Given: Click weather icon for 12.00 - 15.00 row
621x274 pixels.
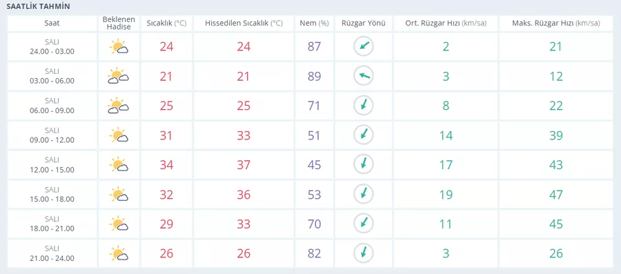Looking at the screenshot, I should coord(119,165).
